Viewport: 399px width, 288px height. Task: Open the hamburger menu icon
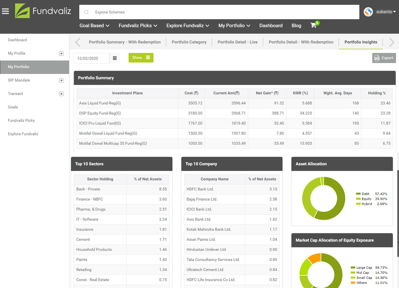[x=5, y=12]
